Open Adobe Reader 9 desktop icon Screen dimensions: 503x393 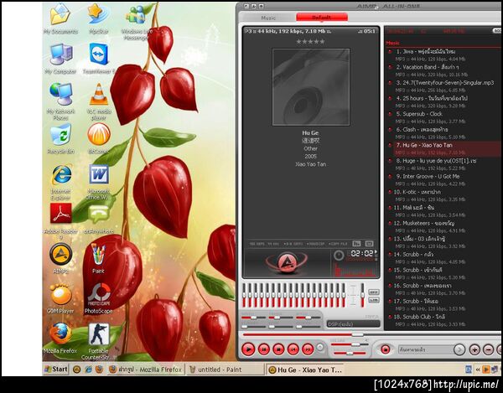click(x=60, y=222)
